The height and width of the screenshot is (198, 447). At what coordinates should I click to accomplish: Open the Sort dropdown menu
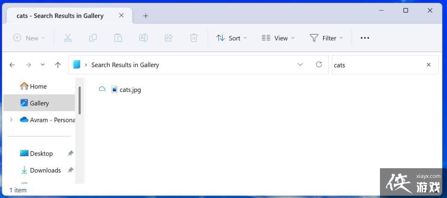(232, 38)
